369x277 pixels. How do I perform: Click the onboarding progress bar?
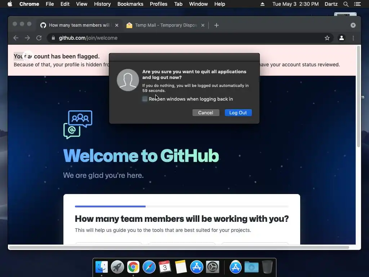coord(182,206)
